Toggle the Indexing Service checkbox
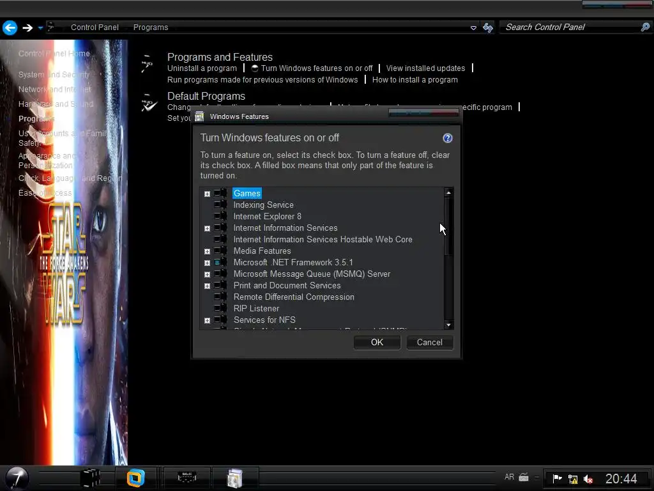Viewport: 654px width, 491px height. 217,205
